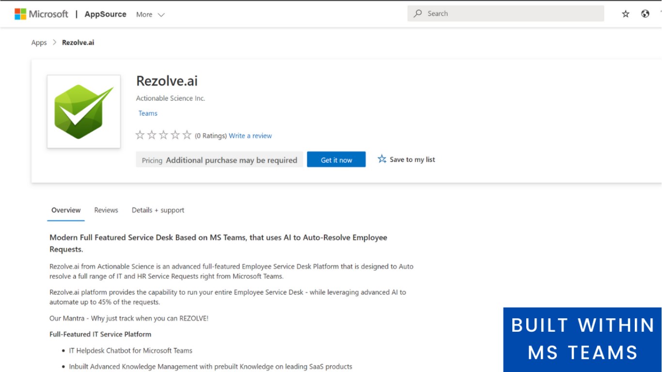Image resolution: width=662 pixels, height=372 pixels.
Task: Open the Write a review link
Action: [x=250, y=136]
